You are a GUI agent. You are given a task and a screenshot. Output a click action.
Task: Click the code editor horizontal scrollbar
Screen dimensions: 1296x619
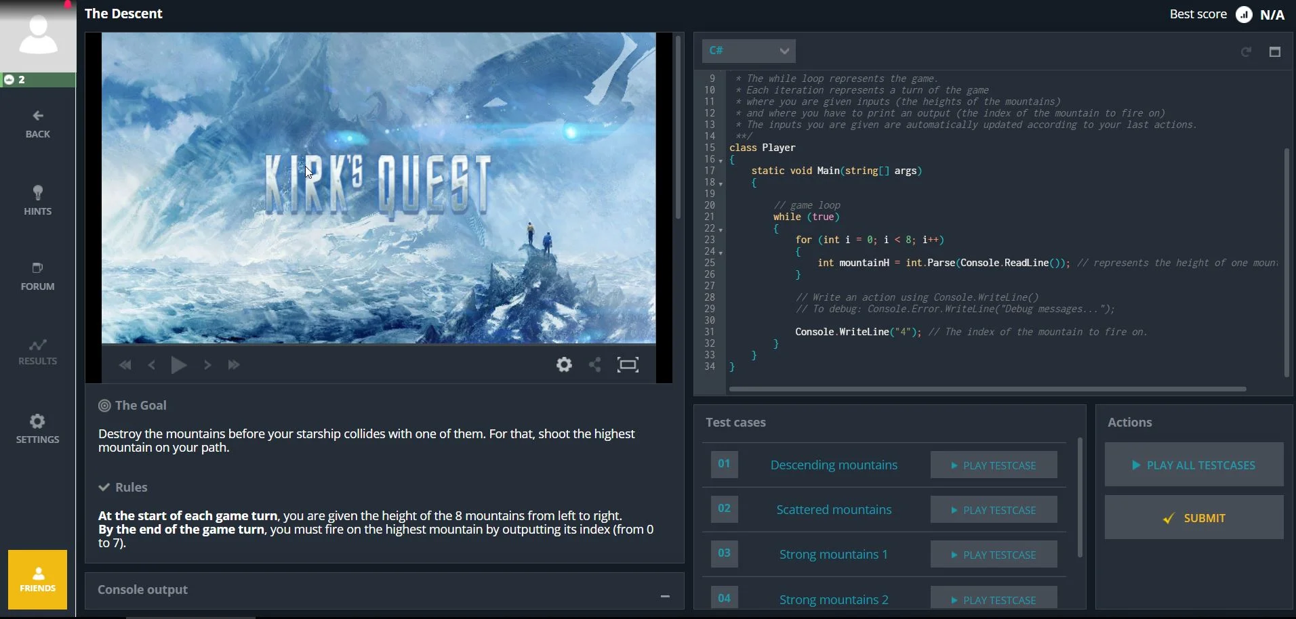(988, 389)
